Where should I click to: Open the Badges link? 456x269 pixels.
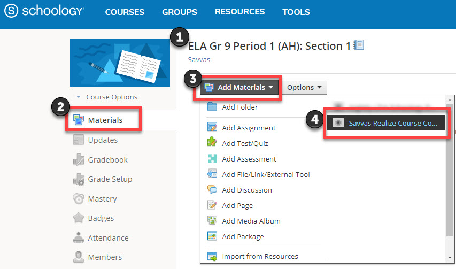click(101, 218)
